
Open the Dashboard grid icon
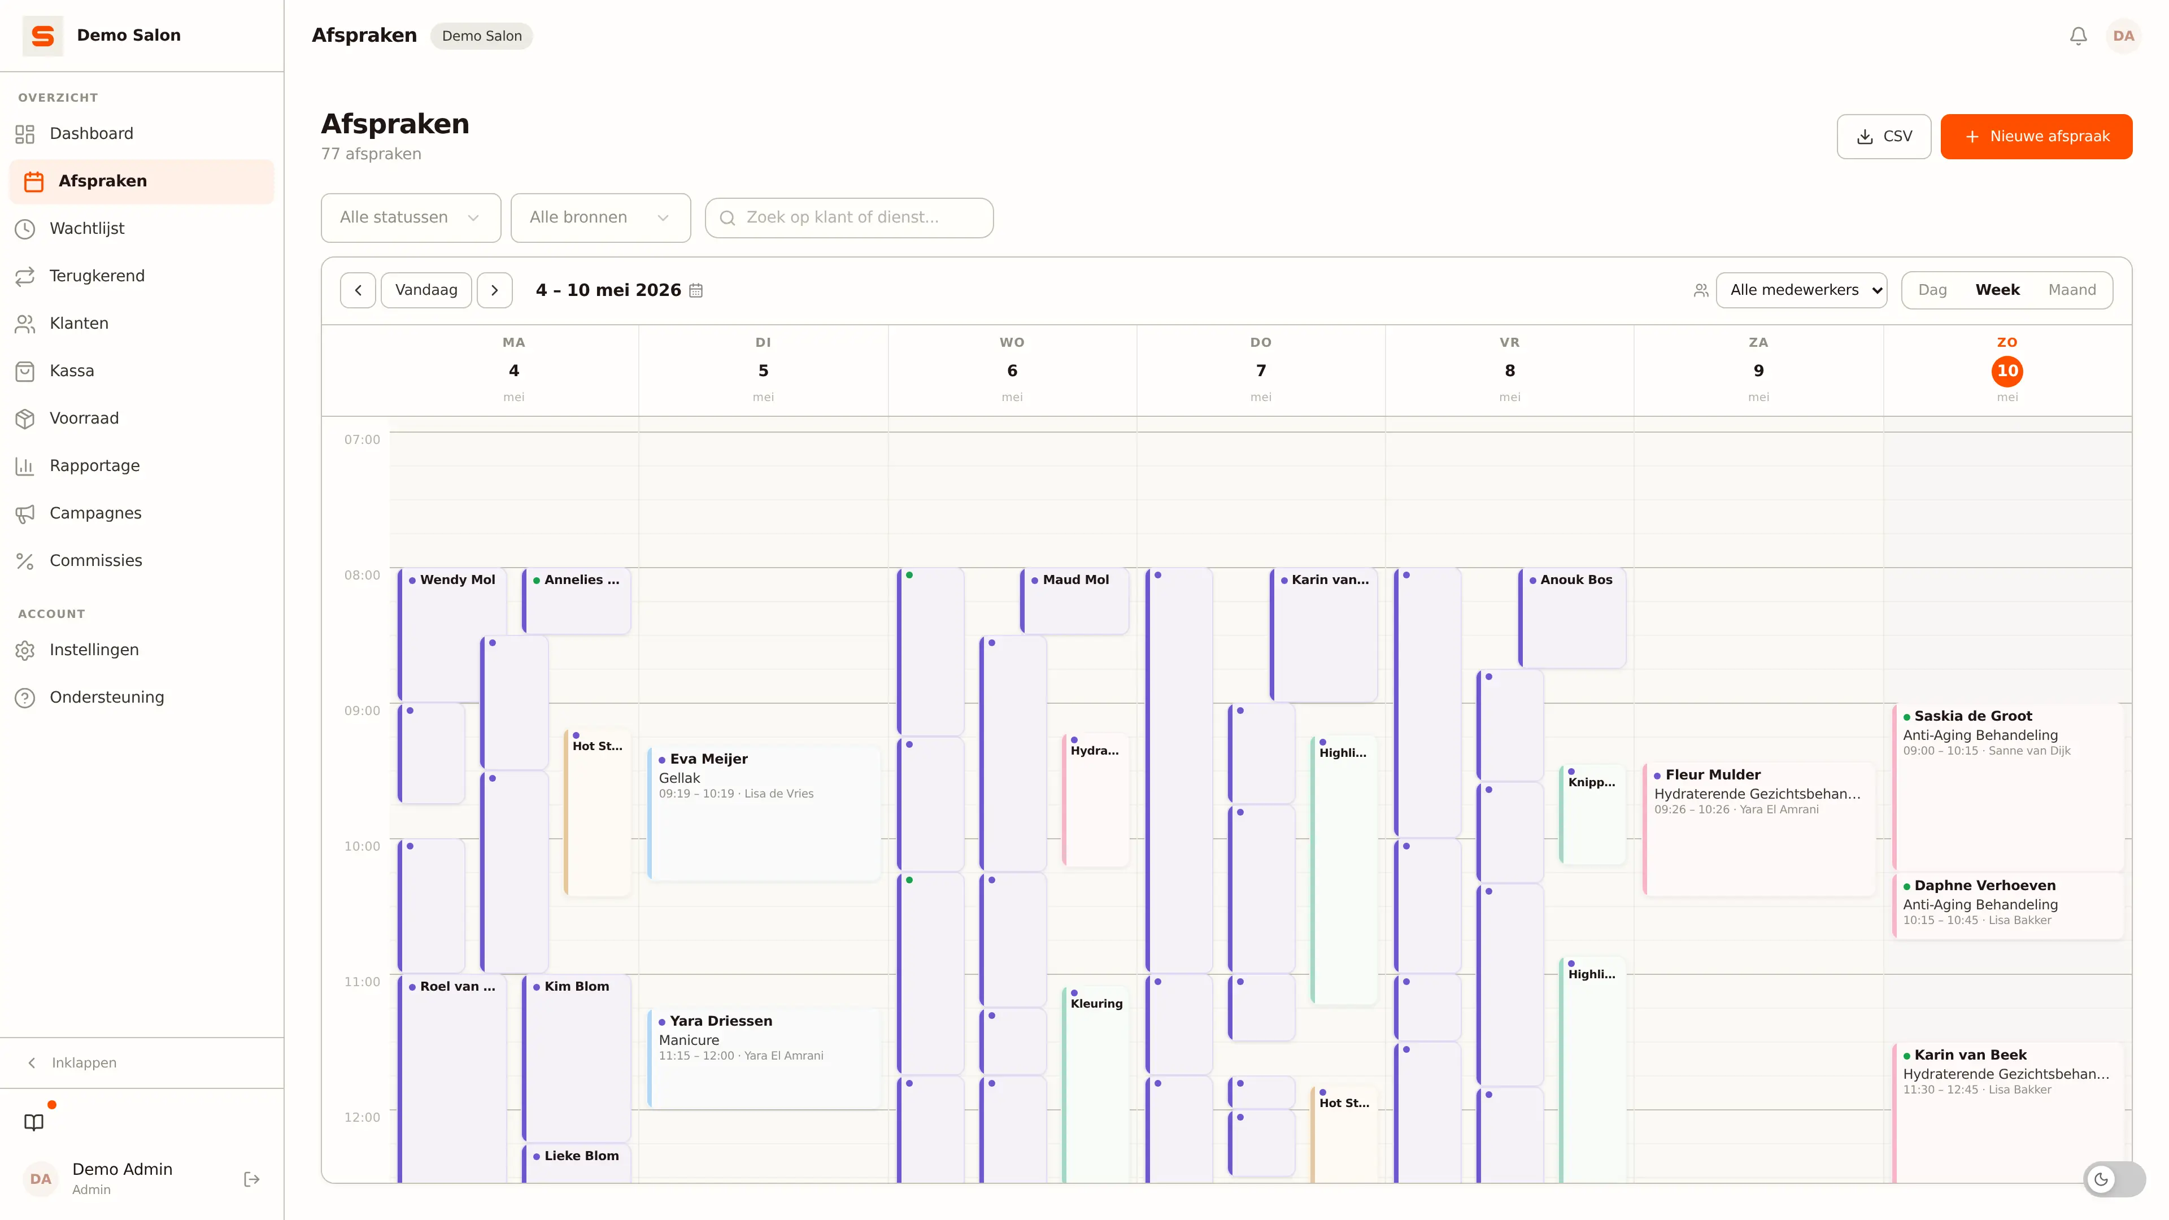pos(25,134)
